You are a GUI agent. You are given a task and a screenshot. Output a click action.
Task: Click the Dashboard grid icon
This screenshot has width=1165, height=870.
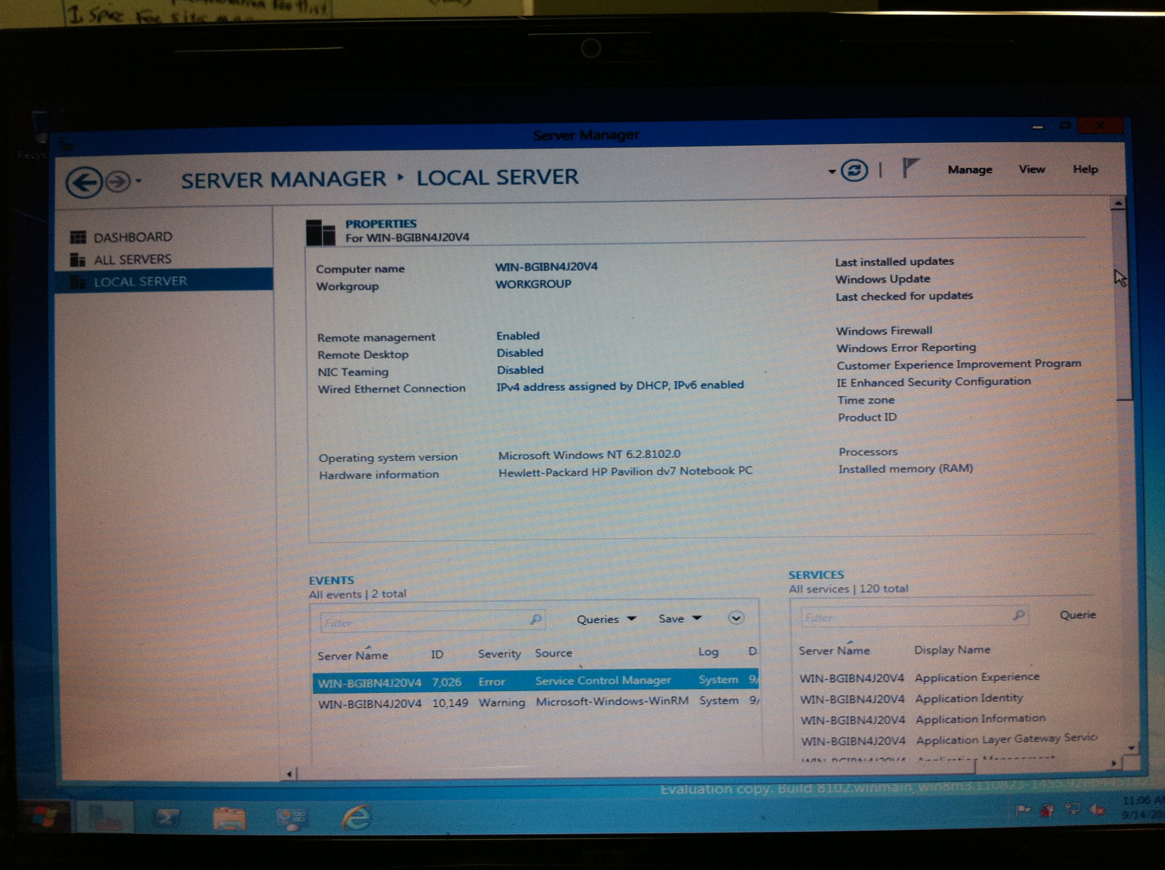(78, 238)
